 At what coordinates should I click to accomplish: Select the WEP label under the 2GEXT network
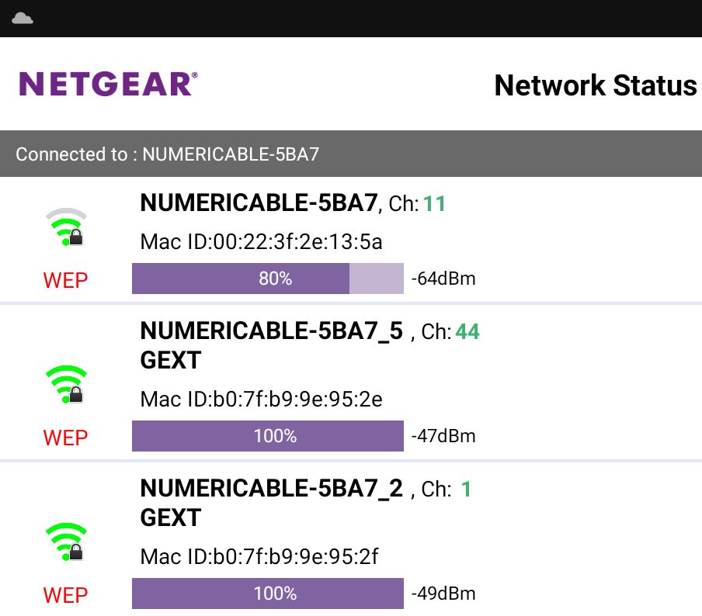(65, 595)
